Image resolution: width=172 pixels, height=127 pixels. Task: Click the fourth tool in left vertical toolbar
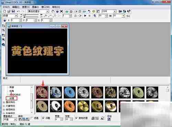point(3,40)
